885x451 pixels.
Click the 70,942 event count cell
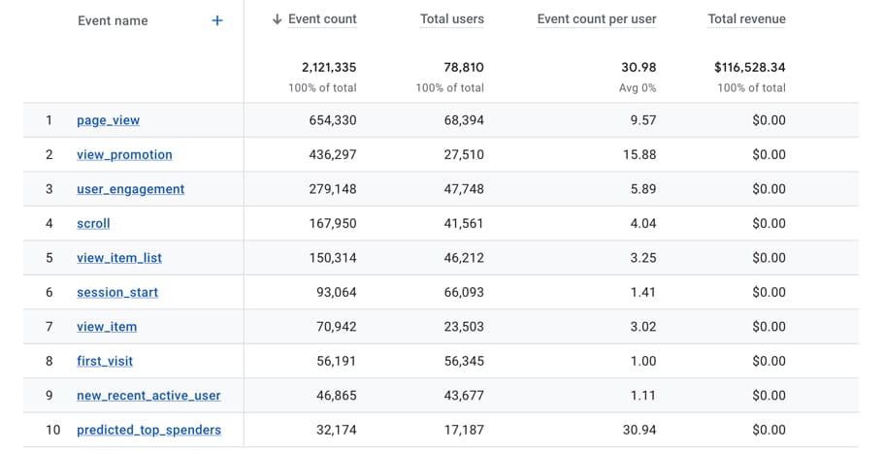(x=337, y=327)
